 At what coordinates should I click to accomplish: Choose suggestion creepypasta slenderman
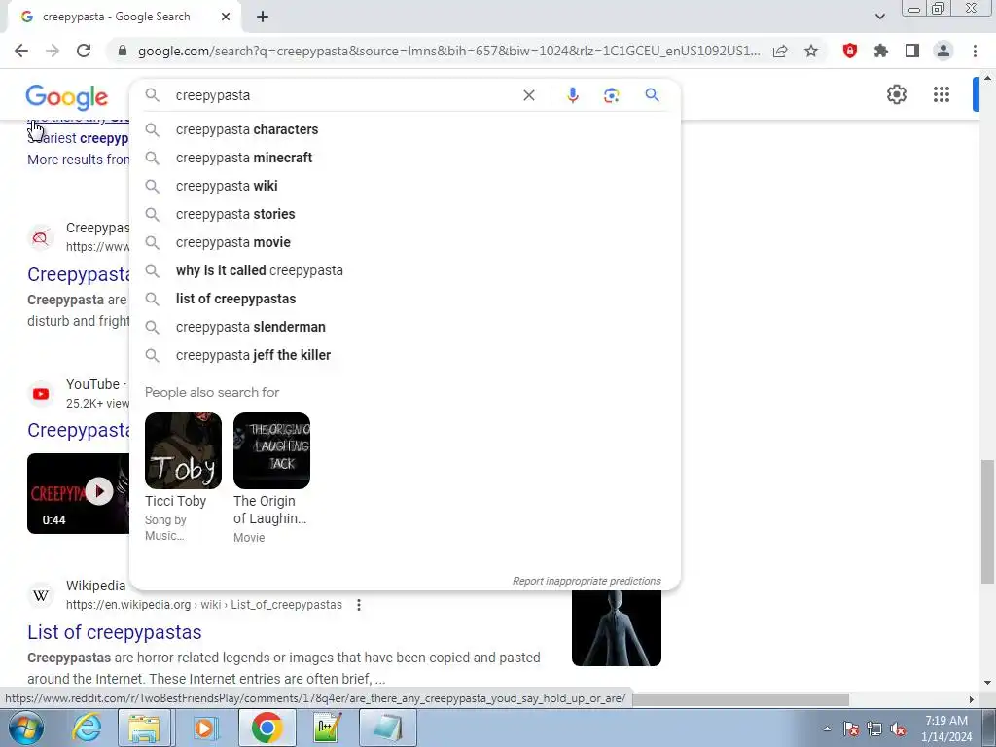coord(406,327)
